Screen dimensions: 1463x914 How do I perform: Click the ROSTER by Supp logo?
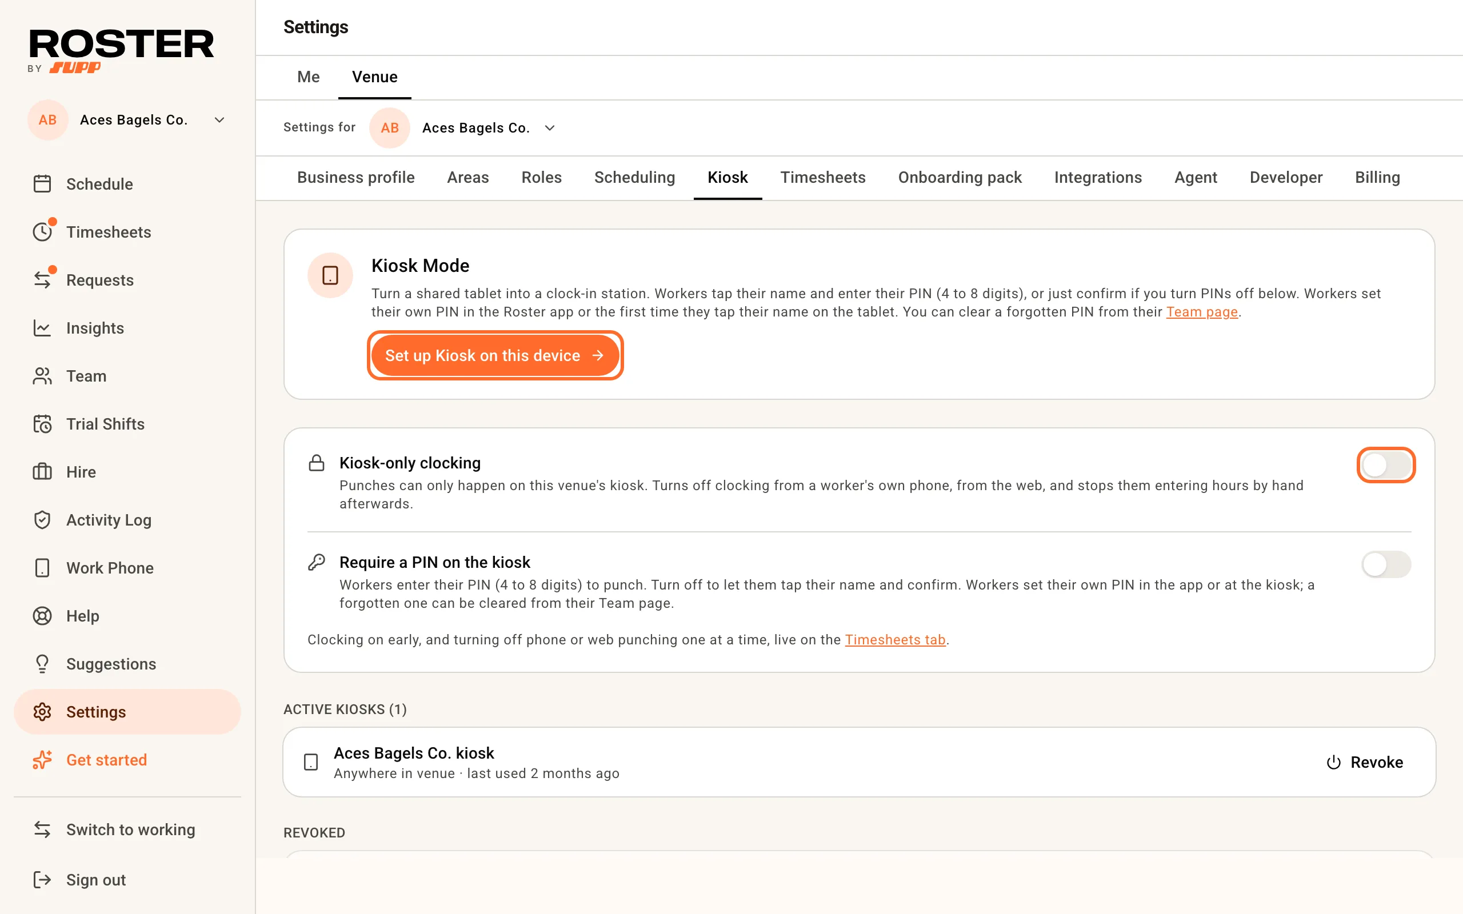tap(121, 51)
